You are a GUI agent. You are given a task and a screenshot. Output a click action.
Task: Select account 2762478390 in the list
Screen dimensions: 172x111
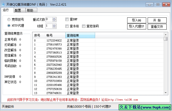pos(54,49)
